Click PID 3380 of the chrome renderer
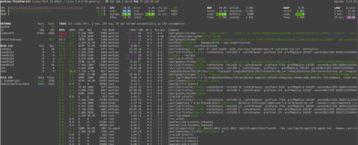Screen dimensions: 358x145 [x=103, y=33]
